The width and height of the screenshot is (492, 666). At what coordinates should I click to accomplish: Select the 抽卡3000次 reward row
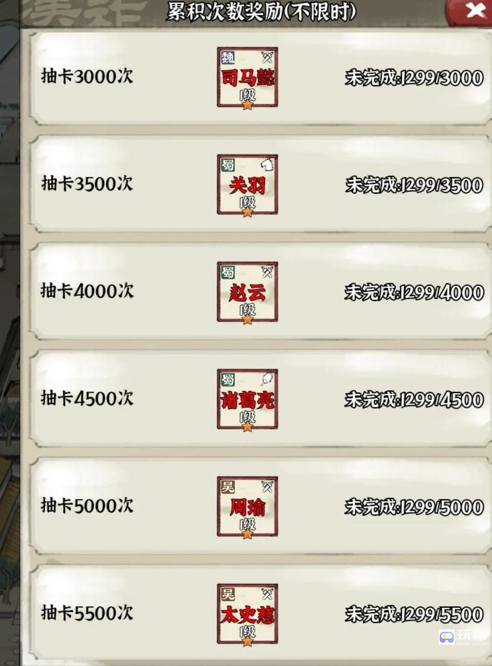259,77
